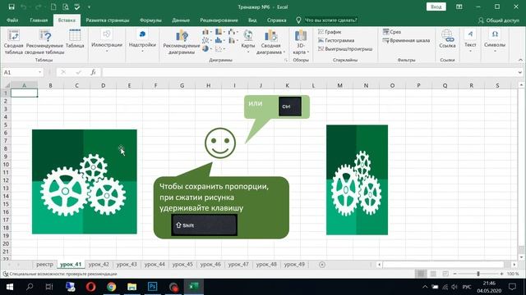Switch to sheet tab реестр

[x=44, y=264]
